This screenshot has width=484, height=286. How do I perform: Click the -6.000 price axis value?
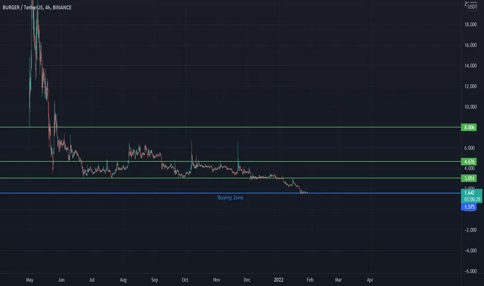[470, 271]
